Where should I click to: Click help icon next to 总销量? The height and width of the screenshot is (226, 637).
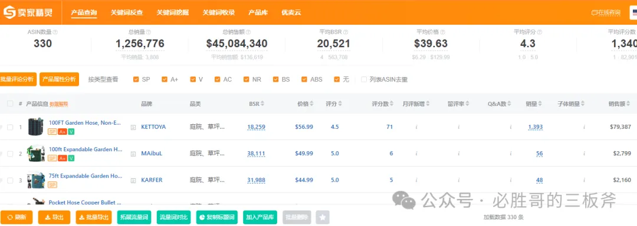coord(149,32)
